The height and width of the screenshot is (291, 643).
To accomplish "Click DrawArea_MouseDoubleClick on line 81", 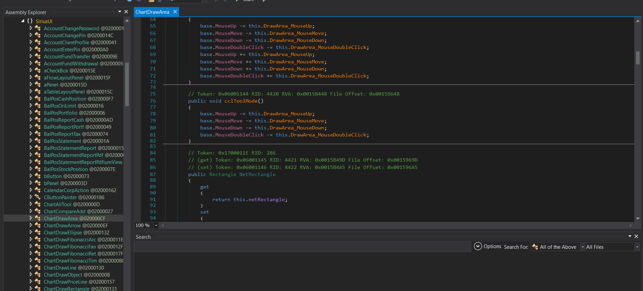I will (328, 135).
